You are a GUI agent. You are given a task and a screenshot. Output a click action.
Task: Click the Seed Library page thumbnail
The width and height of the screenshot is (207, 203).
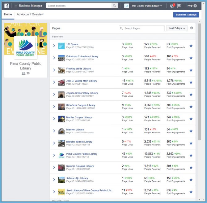61,192
